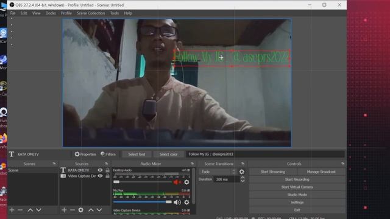Pop out the Scene Transitions dock
Viewport: 390px width, 219px height.
[x=243, y=164]
